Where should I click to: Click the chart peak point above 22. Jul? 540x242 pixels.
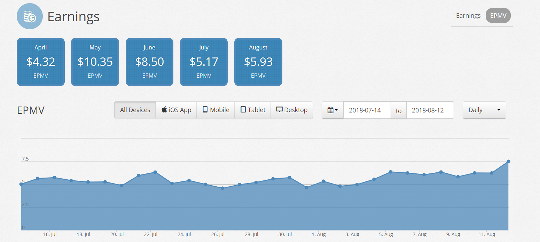click(x=155, y=172)
